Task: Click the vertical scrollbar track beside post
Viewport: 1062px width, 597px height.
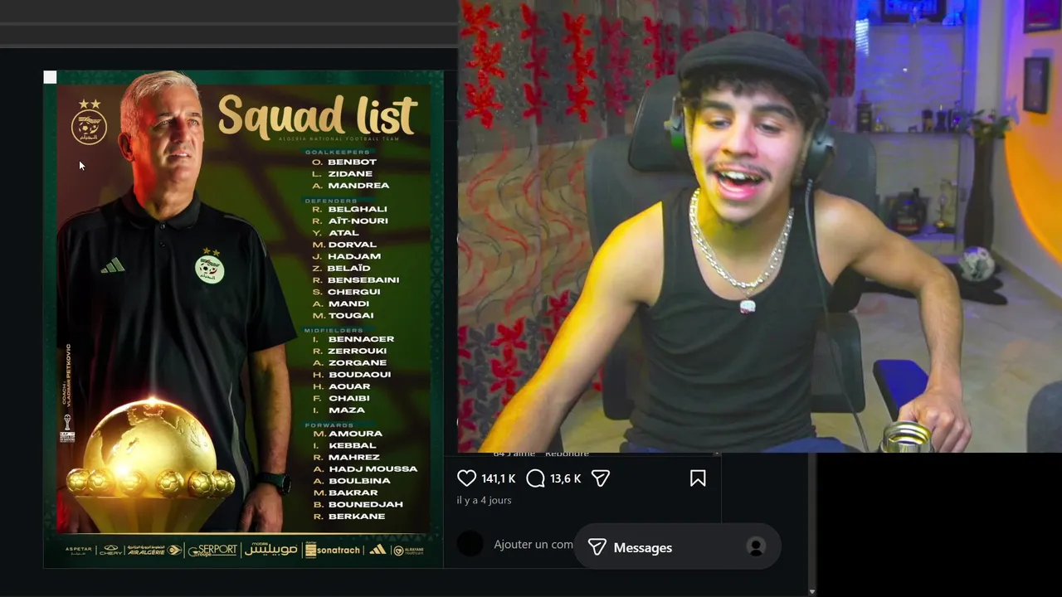Action: pos(812,518)
